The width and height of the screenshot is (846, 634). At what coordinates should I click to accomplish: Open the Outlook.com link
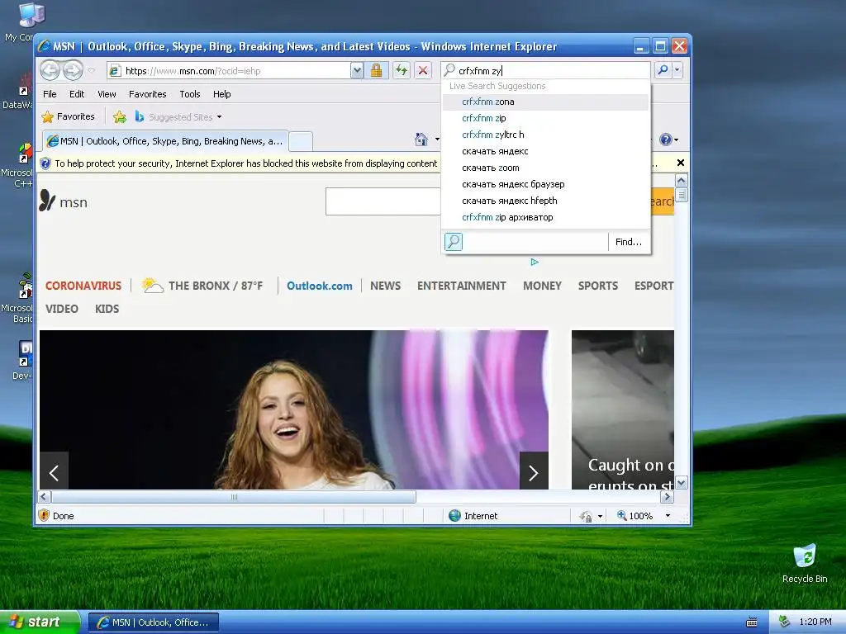click(x=320, y=286)
